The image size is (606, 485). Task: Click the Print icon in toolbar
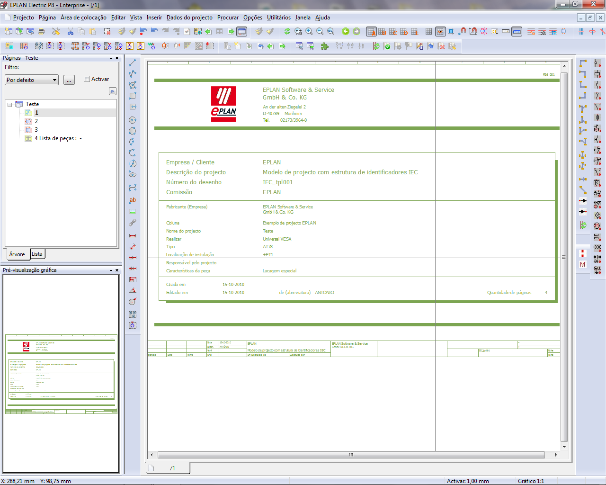pos(42,31)
